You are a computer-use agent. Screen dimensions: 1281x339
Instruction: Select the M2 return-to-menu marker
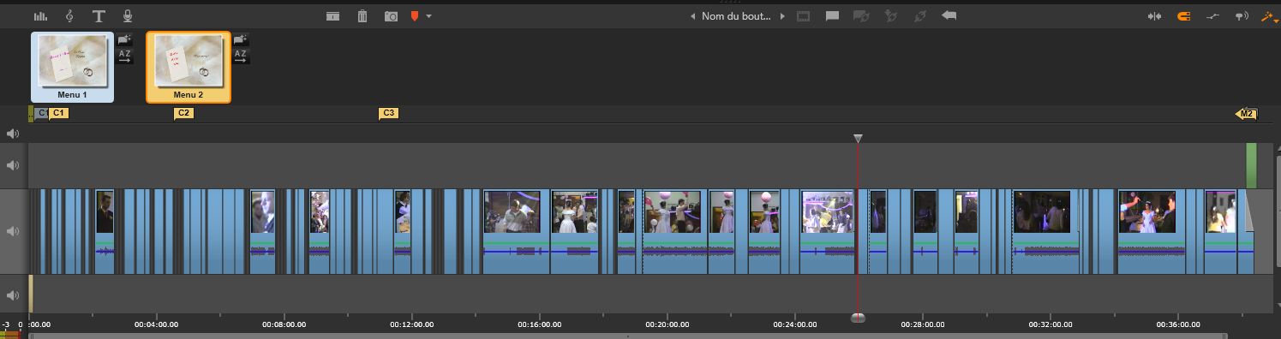click(x=1245, y=114)
